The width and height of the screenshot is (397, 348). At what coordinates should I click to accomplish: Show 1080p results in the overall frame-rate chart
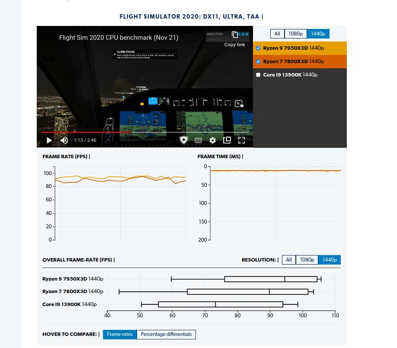click(x=307, y=260)
